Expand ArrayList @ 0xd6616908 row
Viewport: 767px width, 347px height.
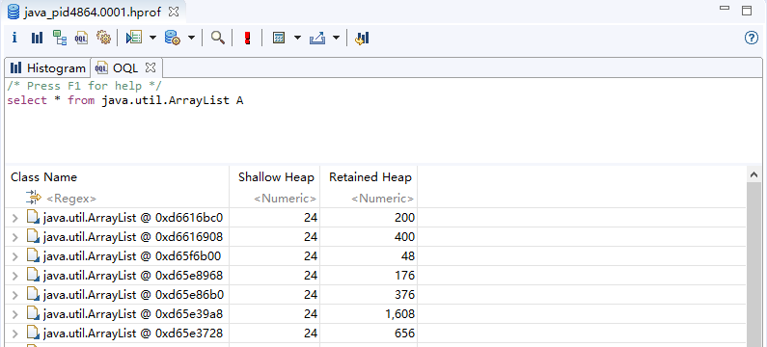pyautogui.click(x=15, y=237)
